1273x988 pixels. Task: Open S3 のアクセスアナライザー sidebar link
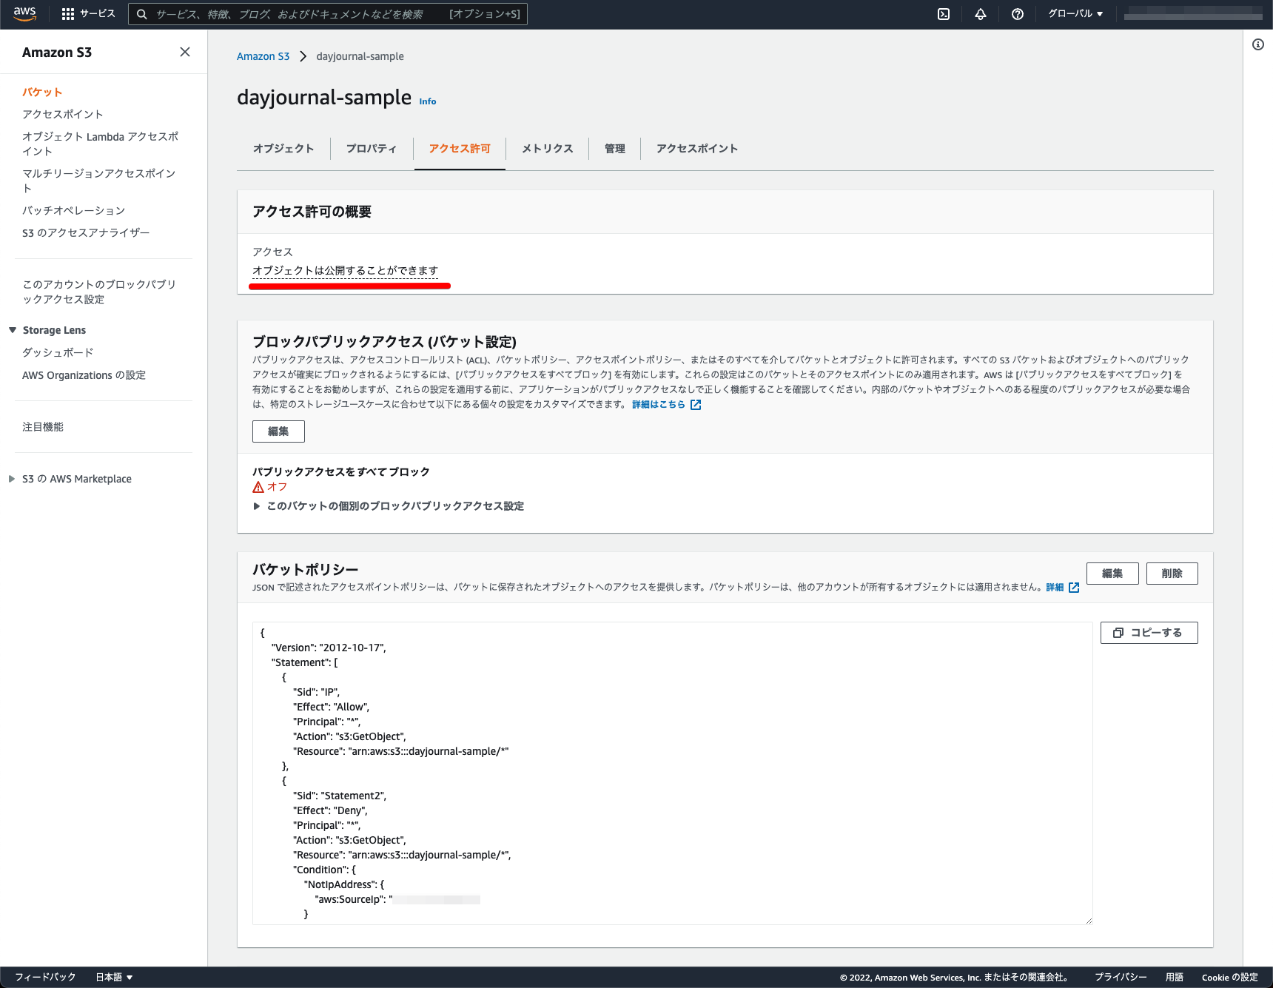[86, 232]
